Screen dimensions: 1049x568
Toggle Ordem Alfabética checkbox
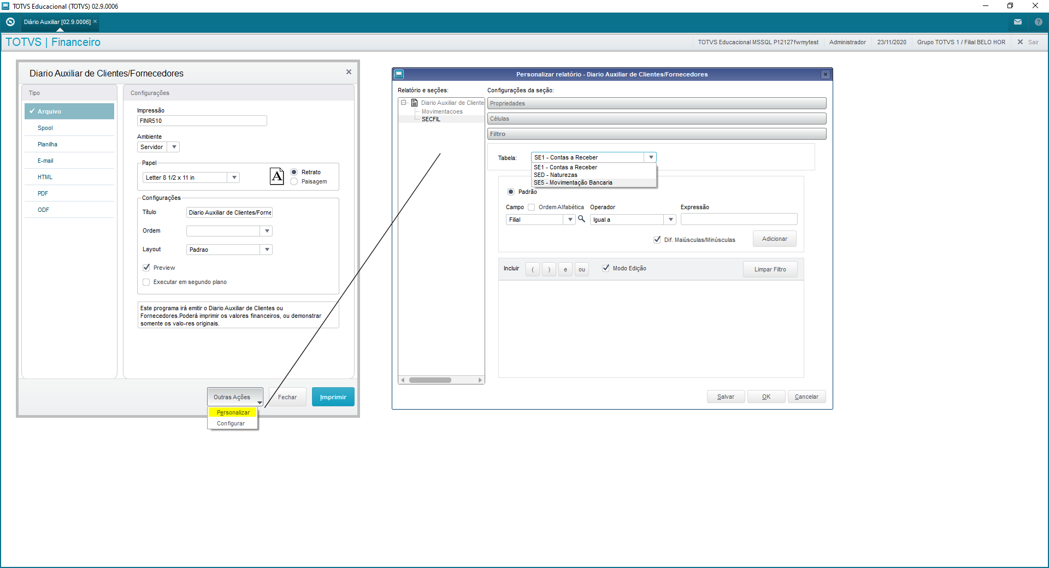(532, 207)
